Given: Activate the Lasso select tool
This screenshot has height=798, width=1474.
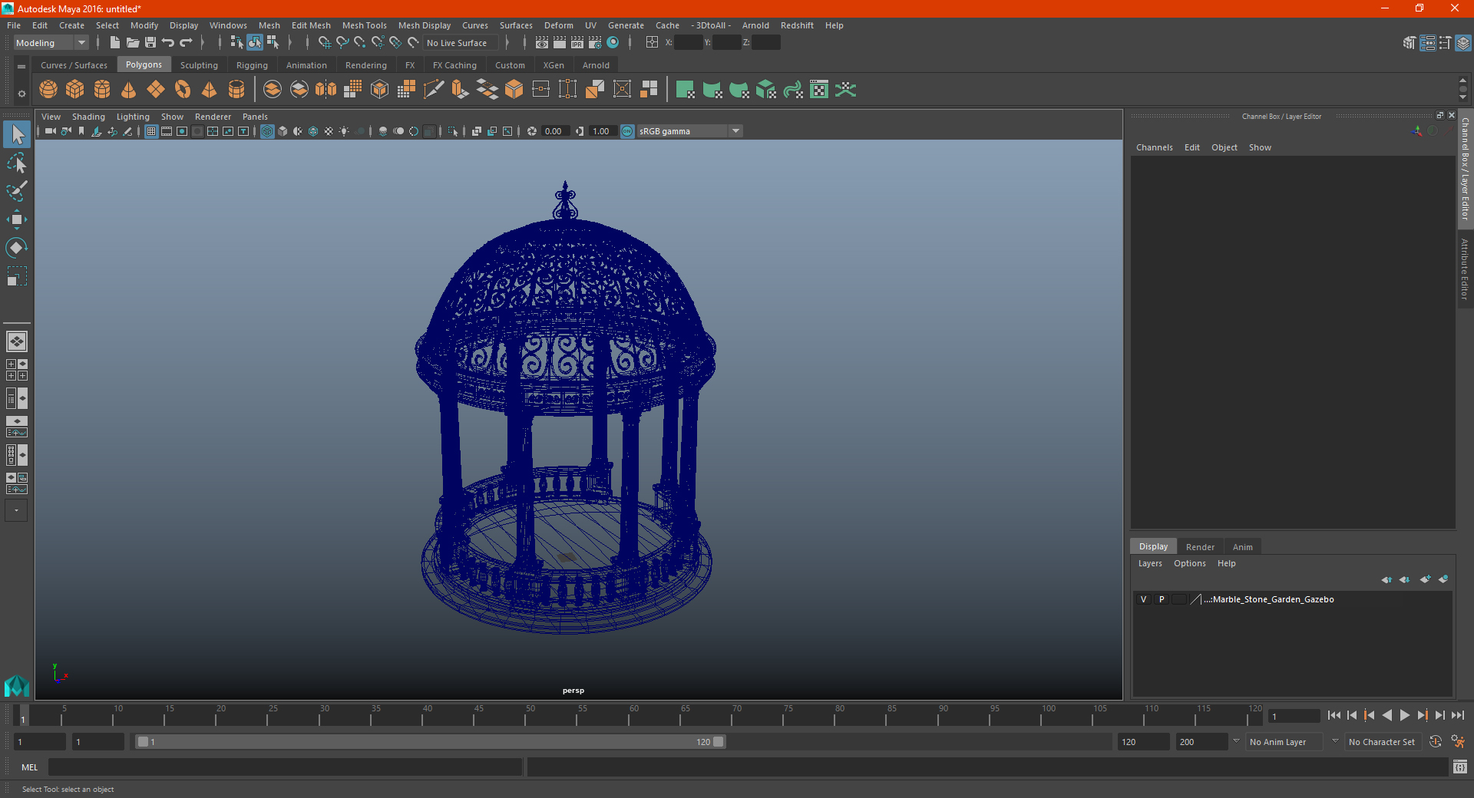Looking at the screenshot, I should pyautogui.click(x=17, y=163).
